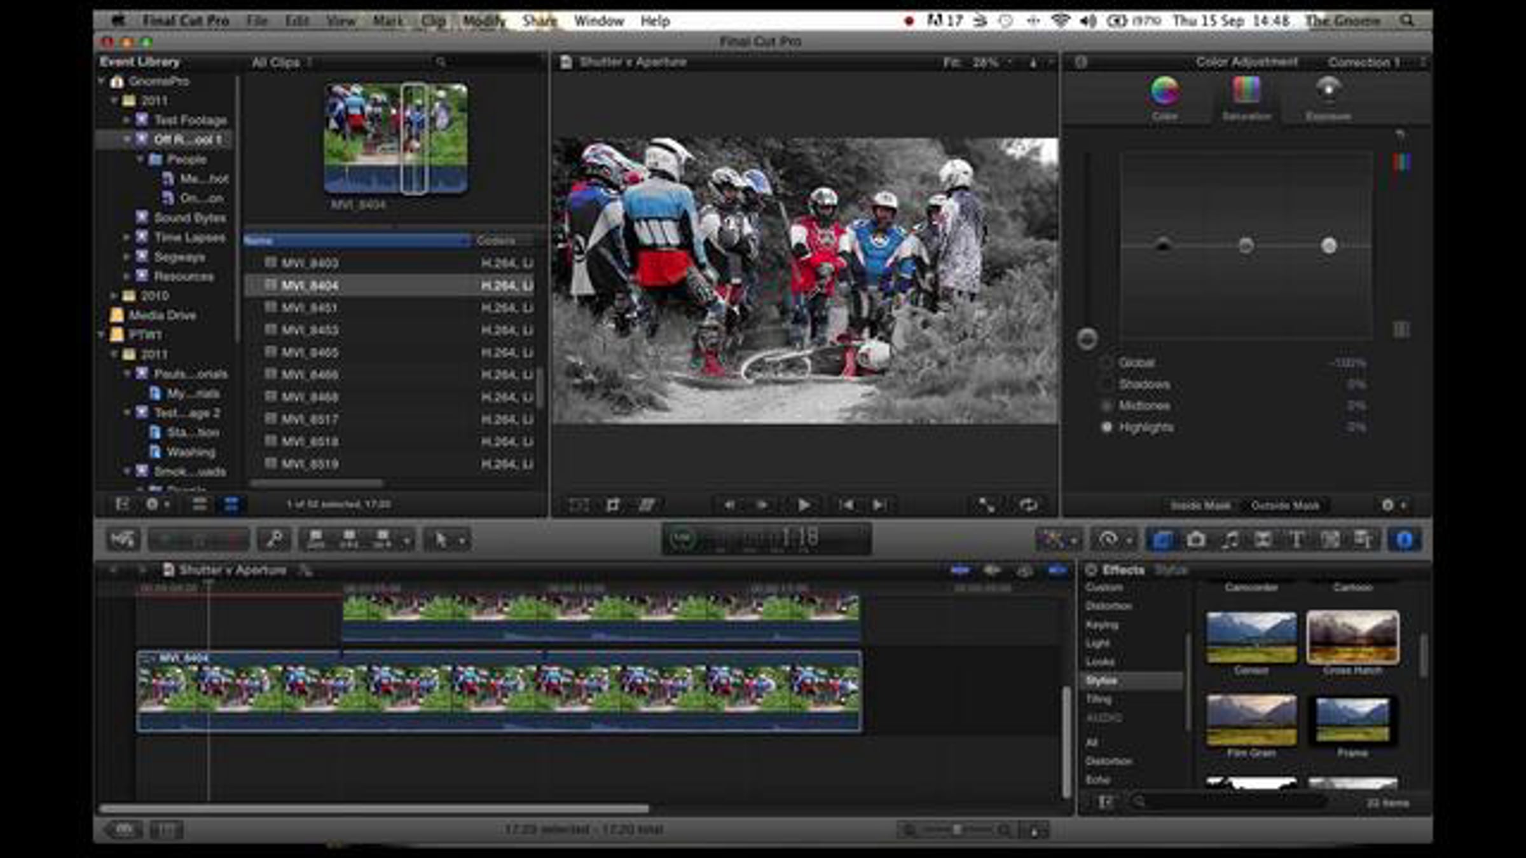Viewport: 1526px width, 858px height.
Task: Play the clip in the viewer
Action: 804,505
